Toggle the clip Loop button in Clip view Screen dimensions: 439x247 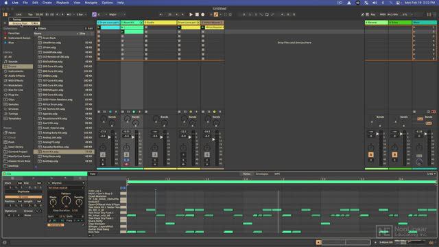[23, 197]
